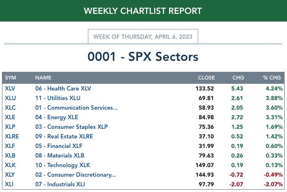The height and width of the screenshot is (192, 287).
Task: Select the XLU symbol
Action: 10,98
